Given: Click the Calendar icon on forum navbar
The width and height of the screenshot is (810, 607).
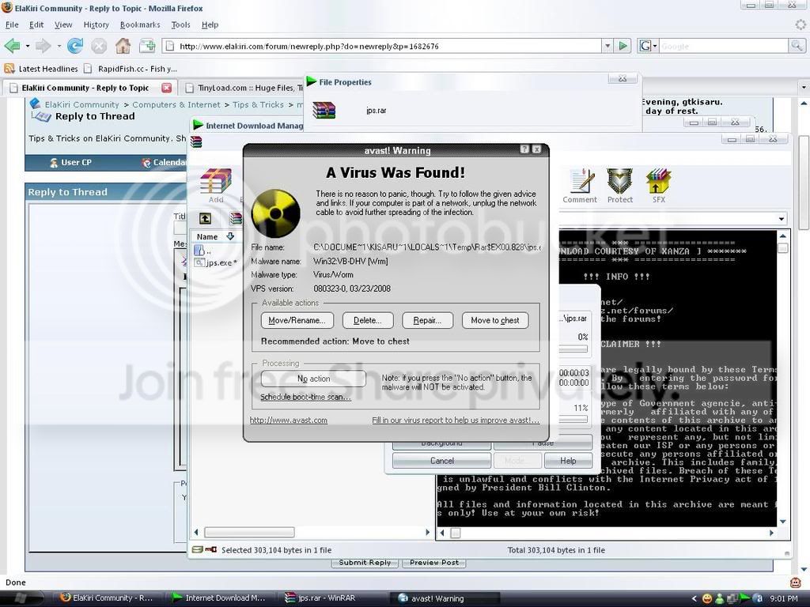Looking at the screenshot, I should pyautogui.click(x=146, y=163).
